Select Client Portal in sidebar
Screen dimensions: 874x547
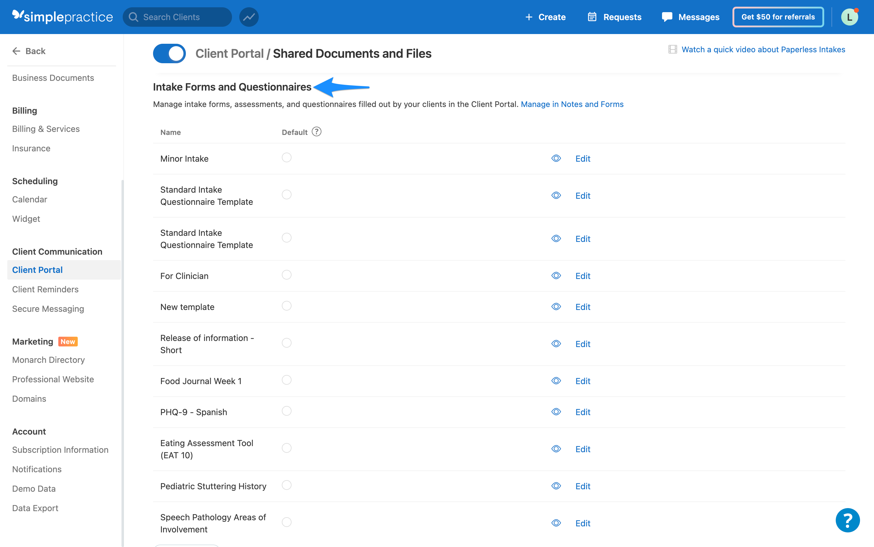tap(63, 270)
